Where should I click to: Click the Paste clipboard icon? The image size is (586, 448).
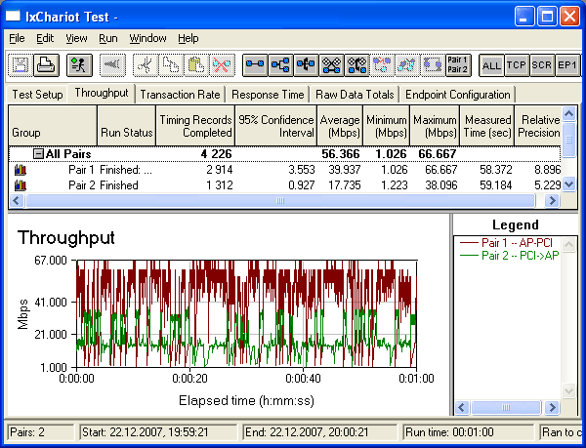click(x=196, y=65)
